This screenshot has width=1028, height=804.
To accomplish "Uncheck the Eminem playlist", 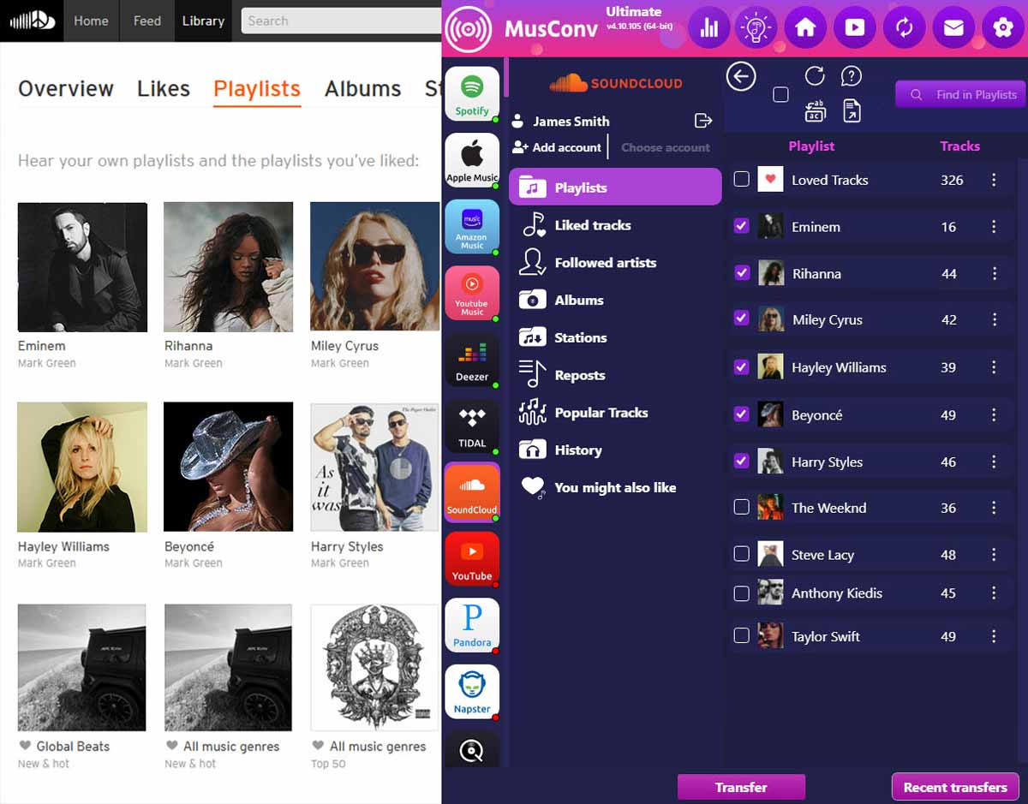I will click(x=741, y=226).
